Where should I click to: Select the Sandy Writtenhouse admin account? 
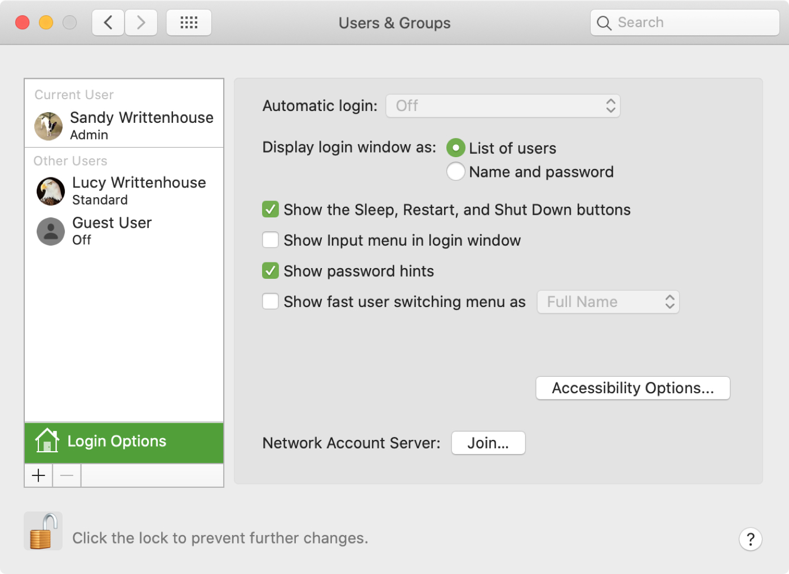click(124, 124)
